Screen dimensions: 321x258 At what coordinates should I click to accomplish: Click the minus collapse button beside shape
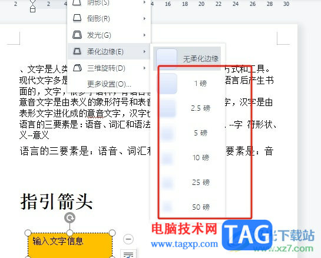click(x=128, y=239)
